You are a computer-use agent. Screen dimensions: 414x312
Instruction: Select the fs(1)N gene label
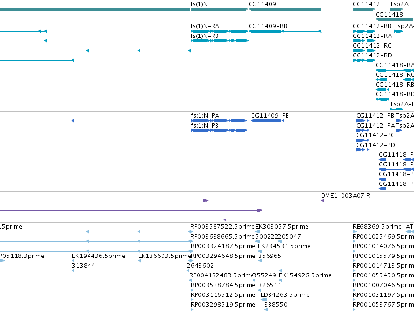click(x=199, y=4)
